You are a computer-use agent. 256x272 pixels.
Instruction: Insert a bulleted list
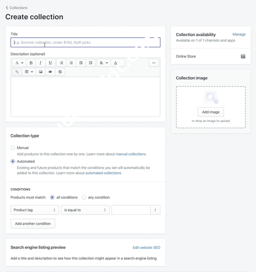coord(61,63)
